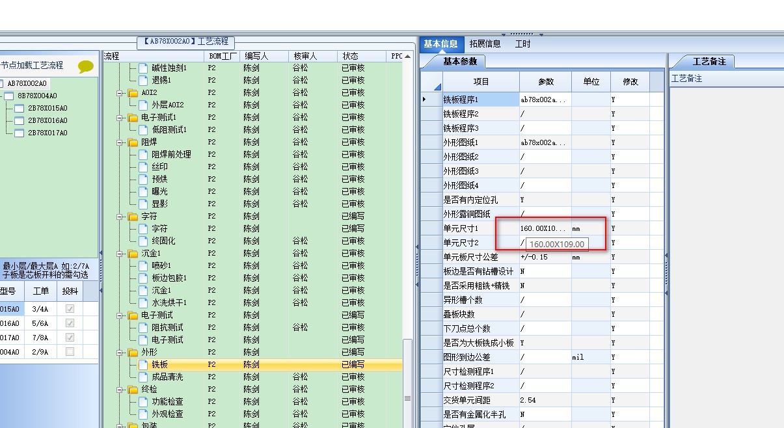784x428 pixels.
Task: Collapse the AOI2 tree node
Action: coord(120,93)
